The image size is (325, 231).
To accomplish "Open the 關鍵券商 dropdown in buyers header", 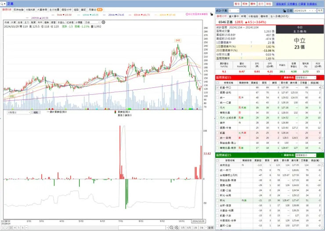I will (x=306, y=77).
